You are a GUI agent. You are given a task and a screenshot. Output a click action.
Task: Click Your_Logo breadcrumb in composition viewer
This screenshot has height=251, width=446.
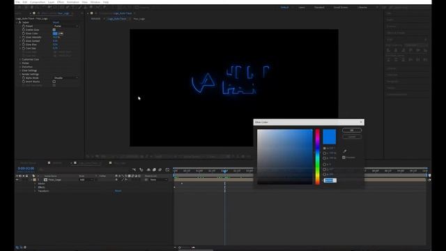[139, 19]
